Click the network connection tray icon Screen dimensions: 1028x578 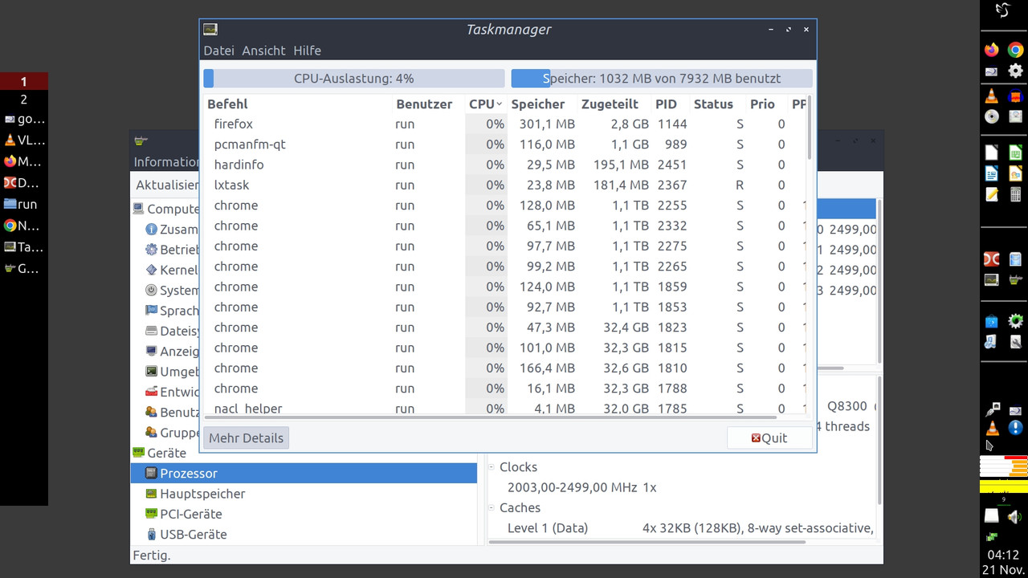(992, 536)
